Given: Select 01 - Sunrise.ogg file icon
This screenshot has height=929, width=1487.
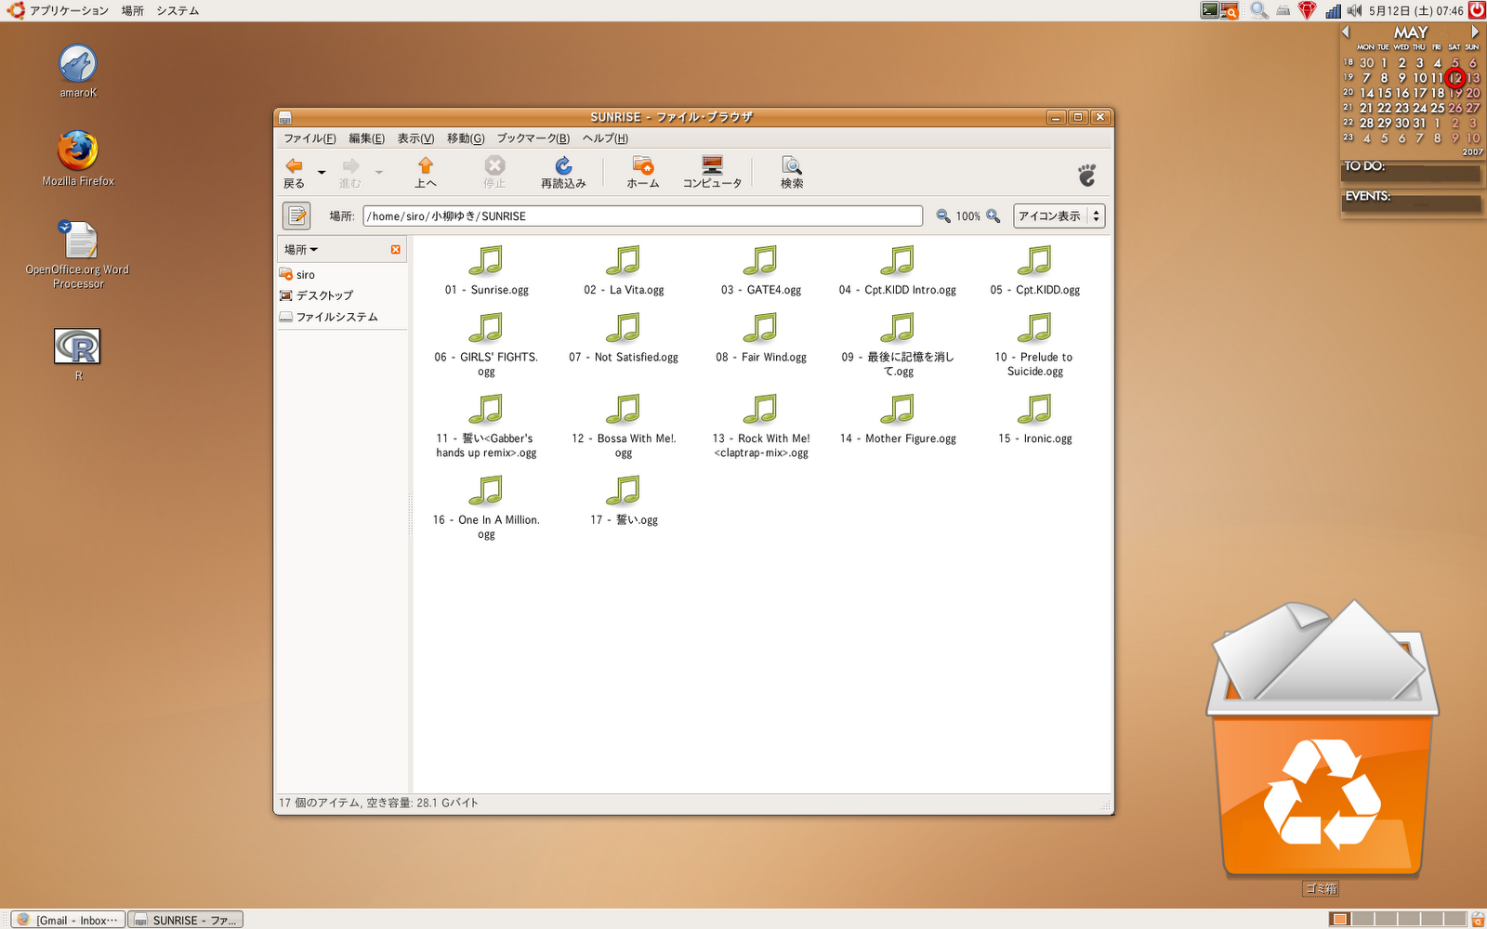Looking at the screenshot, I should pyautogui.click(x=486, y=261).
